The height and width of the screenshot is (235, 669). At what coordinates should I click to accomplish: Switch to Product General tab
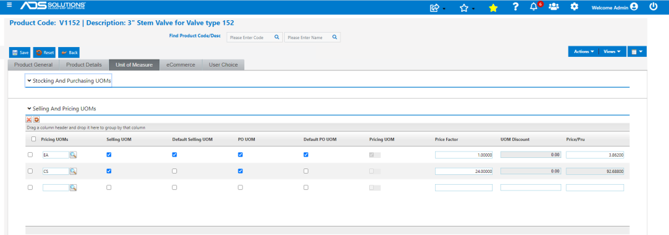pyautogui.click(x=34, y=65)
